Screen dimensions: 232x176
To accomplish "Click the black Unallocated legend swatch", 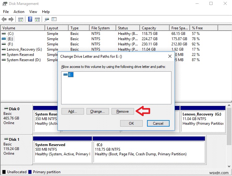I will coord(4,172).
